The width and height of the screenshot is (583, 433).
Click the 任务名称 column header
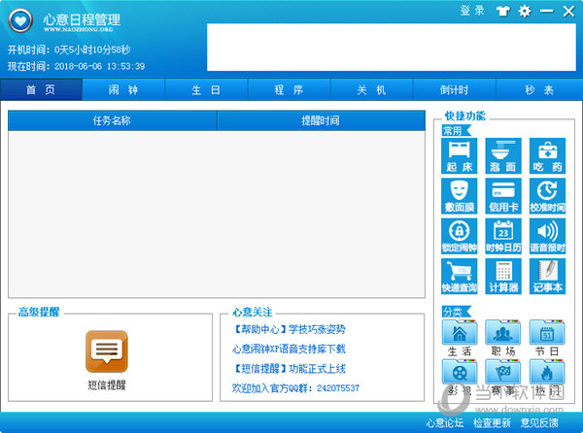point(113,120)
